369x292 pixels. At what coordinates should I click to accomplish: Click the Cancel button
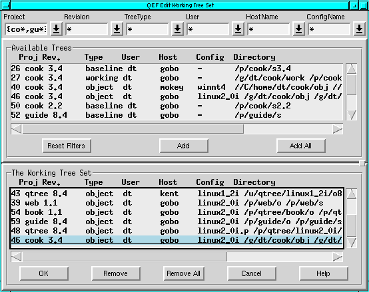coord(251,273)
